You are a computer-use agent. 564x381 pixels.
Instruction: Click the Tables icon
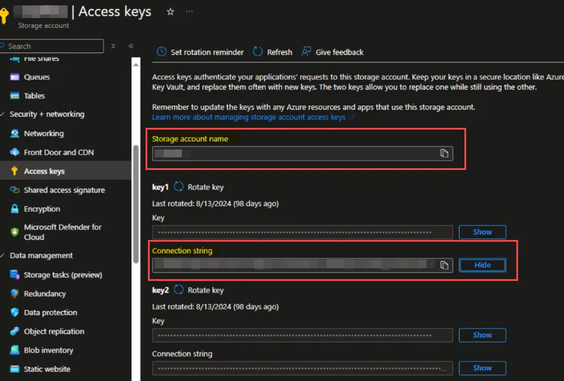click(x=14, y=96)
